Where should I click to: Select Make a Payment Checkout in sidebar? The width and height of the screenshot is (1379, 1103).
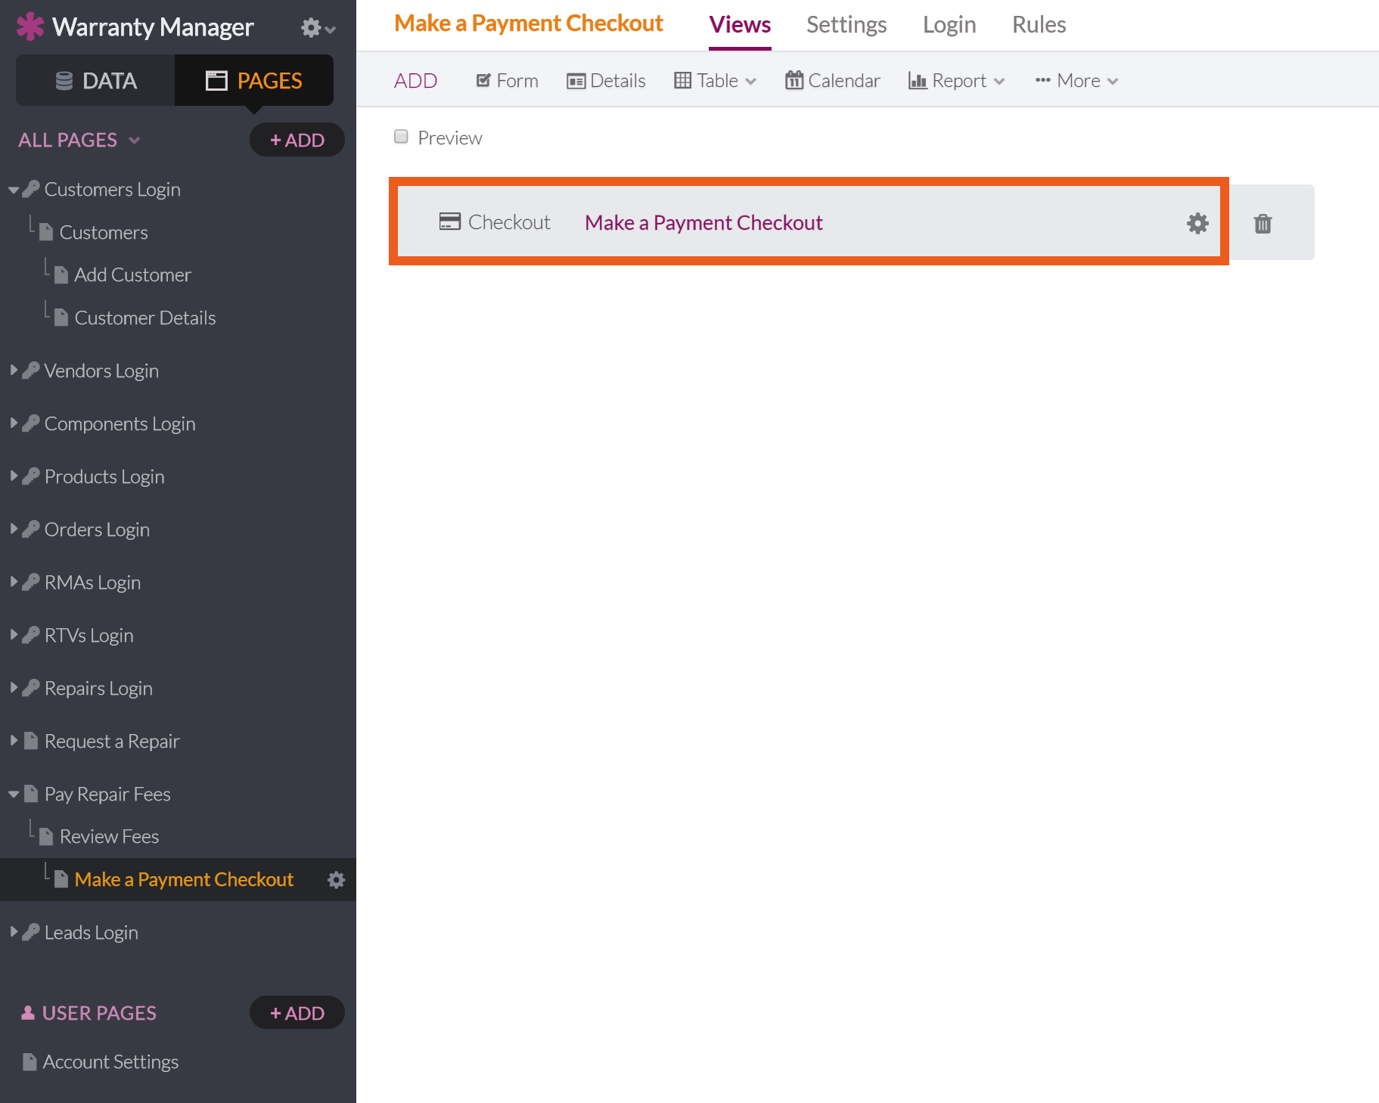point(184,879)
